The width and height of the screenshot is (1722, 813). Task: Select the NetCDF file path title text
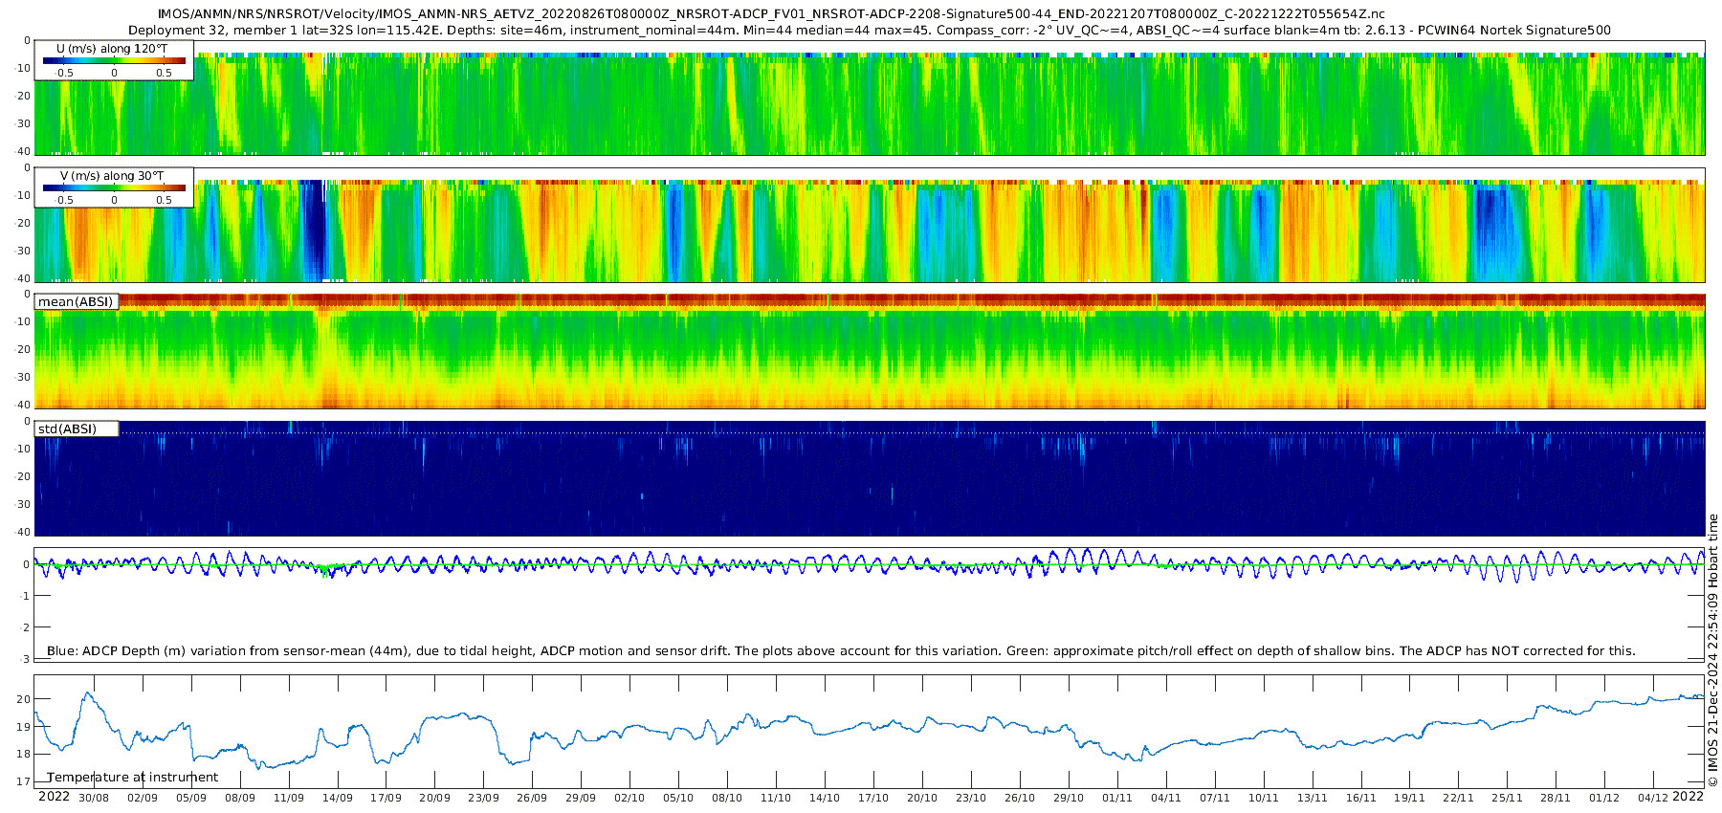(x=770, y=13)
